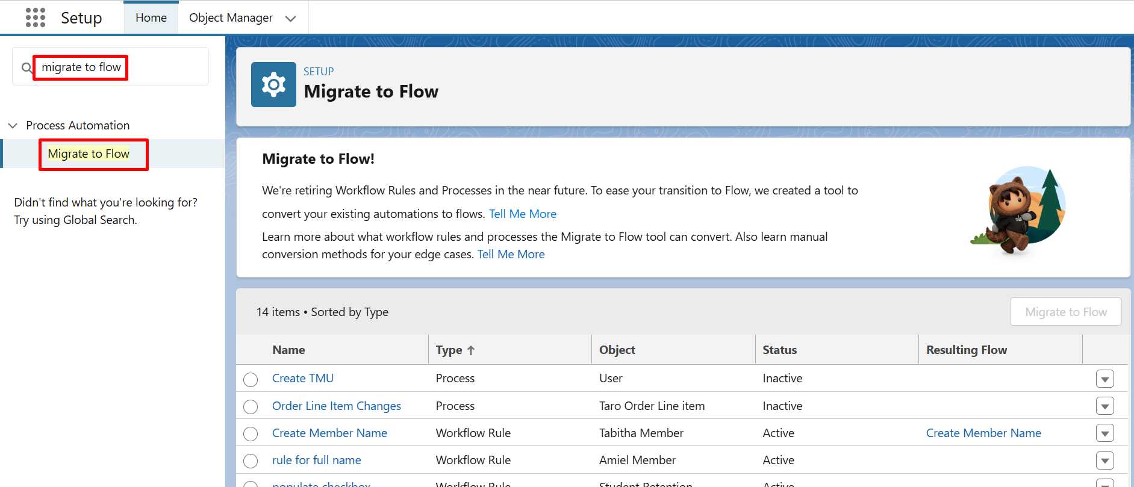Open the Create TMU process link
The height and width of the screenshot is (487, 1134).
(x=303, y=378)
